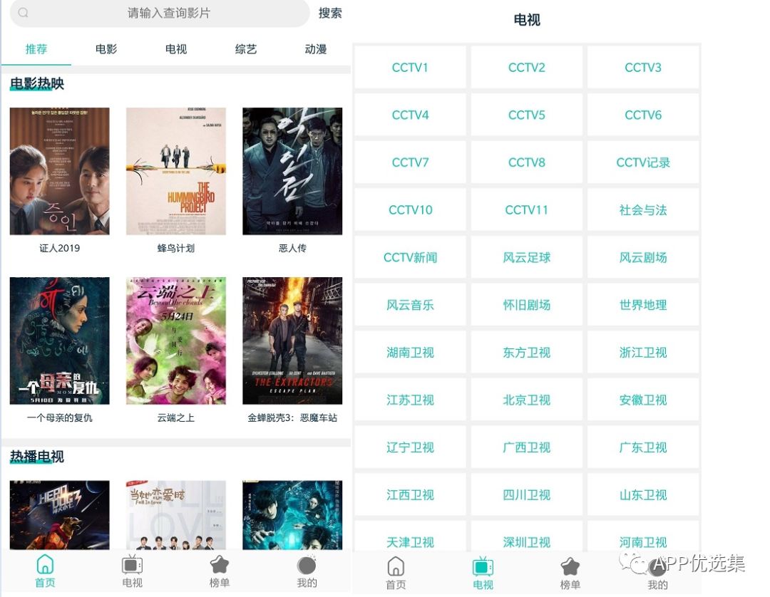Select 风云音乐 channel
Viewport: 770px width, 597px height.
410,305
